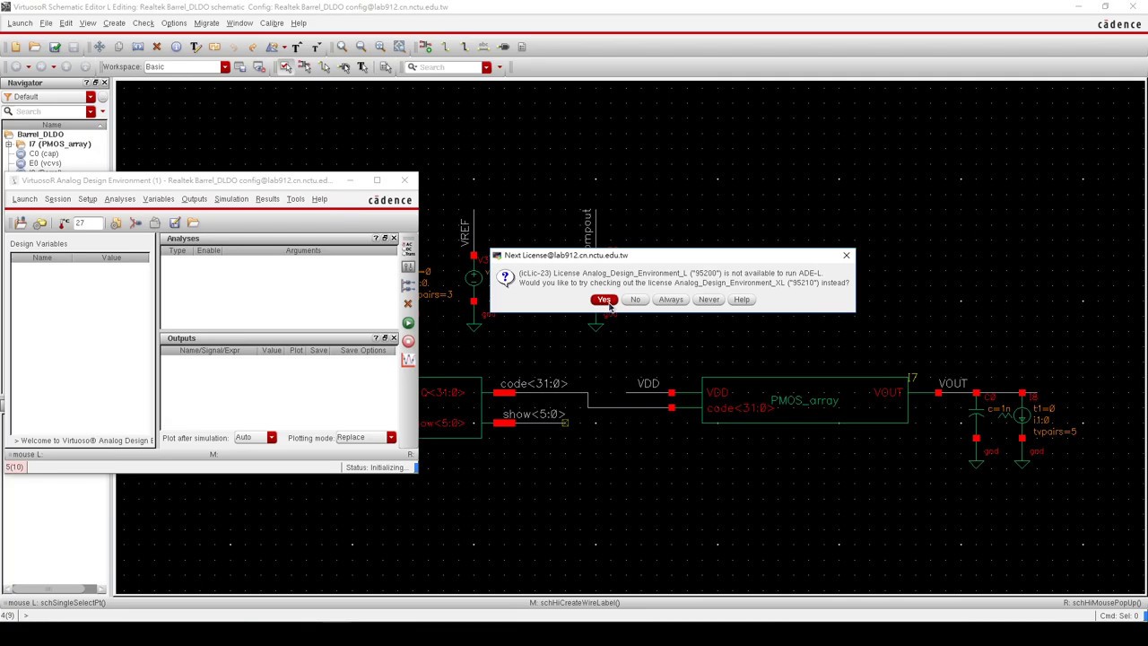
Task: Float the Outputs panel in ADE
Action: (x=384, y=338)
